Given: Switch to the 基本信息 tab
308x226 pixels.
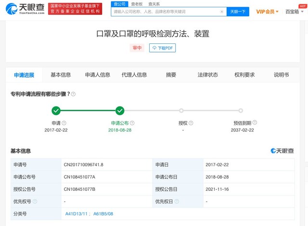Looking at the screenshot, I should 61,75.
